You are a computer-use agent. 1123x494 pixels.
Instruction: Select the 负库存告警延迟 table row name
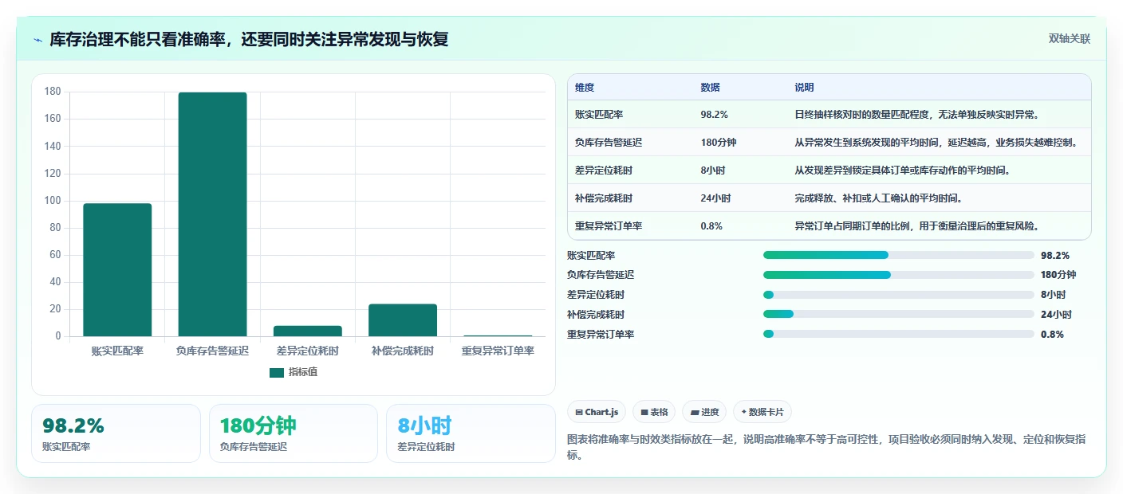[x=609, y=143]
